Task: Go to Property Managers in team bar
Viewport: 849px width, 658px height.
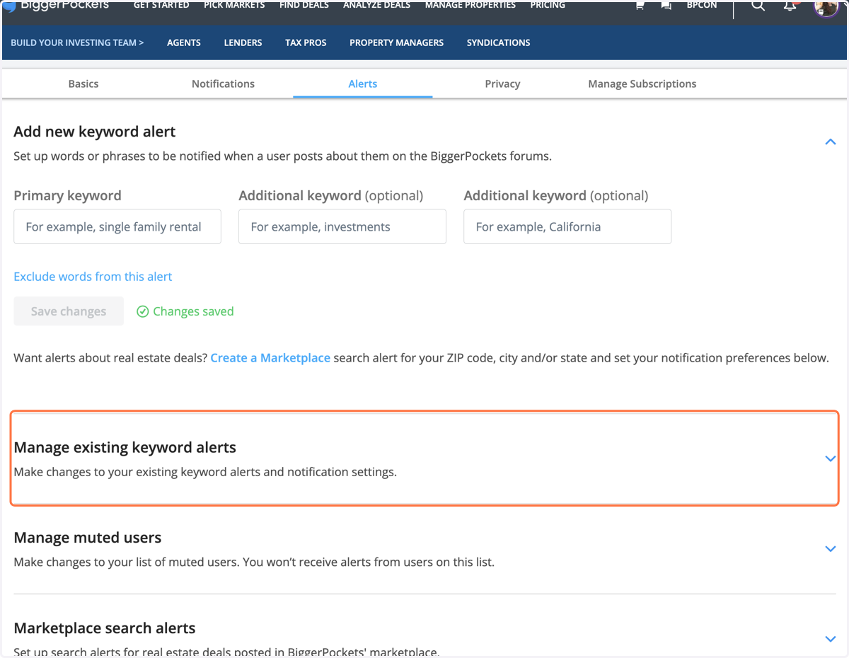Action: (396, 42)
